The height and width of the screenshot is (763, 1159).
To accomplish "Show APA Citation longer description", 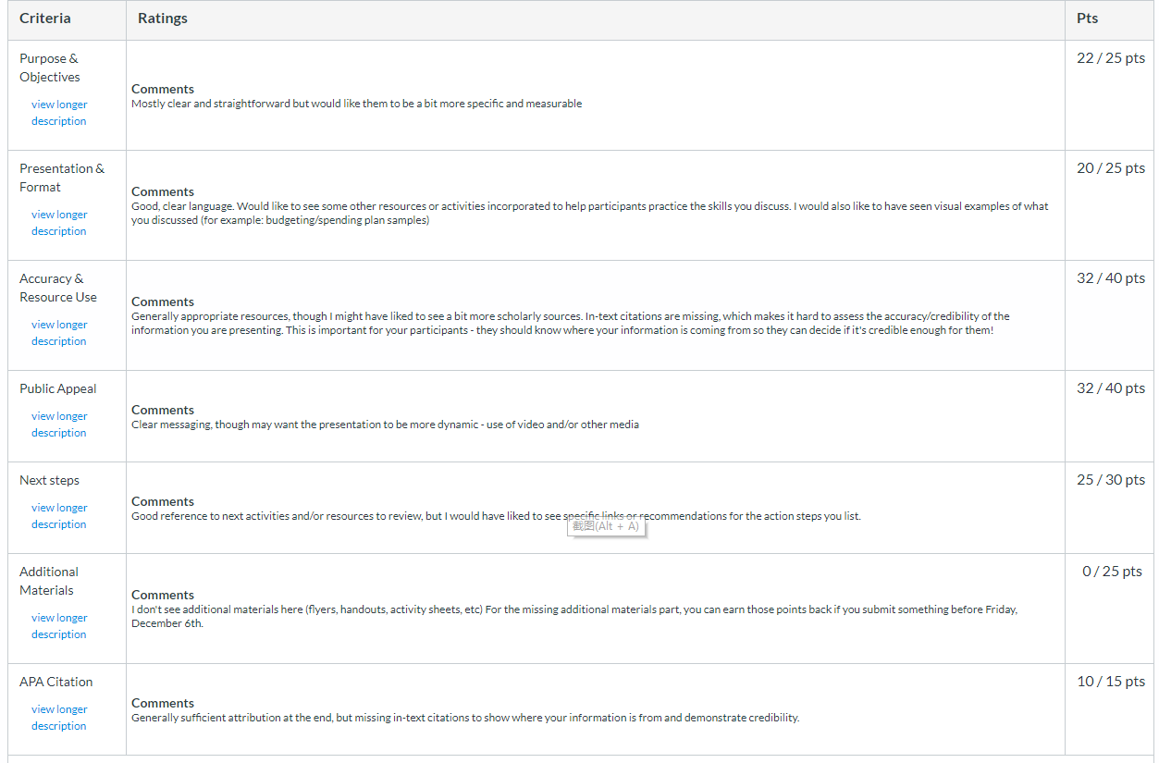I will [59, 718].
